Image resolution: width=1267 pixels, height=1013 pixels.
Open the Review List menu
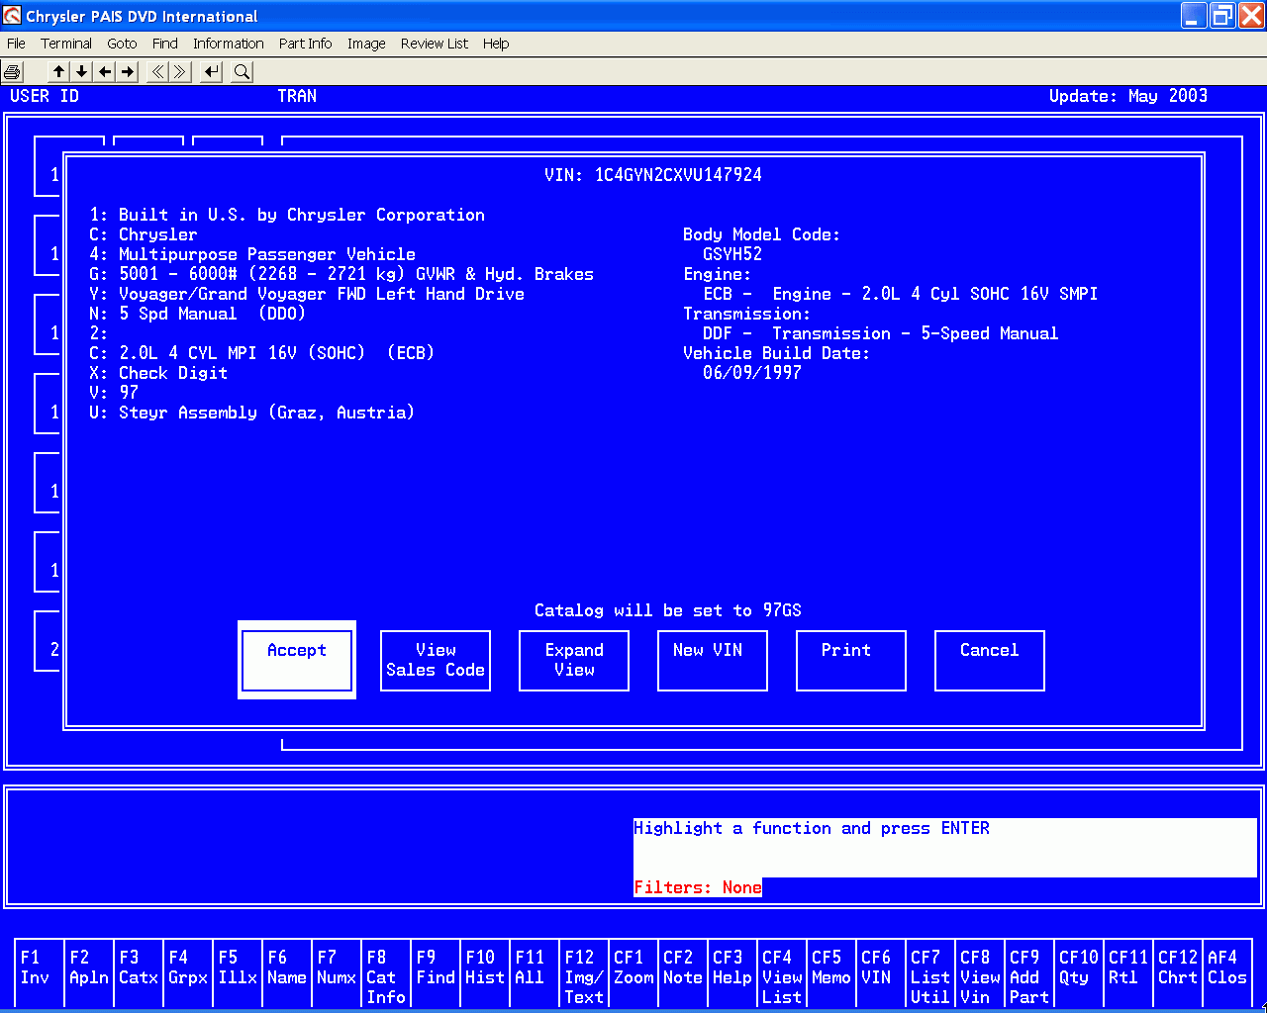(435, 44)
